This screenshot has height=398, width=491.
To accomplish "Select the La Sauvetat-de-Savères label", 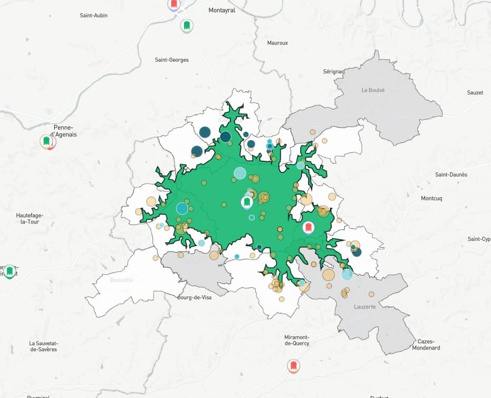I will point(44,346).
